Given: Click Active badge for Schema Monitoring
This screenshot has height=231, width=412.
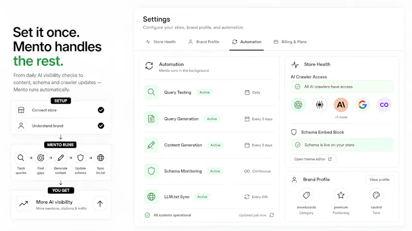Looking at the screenshot, I should click(x=215, y=171).
